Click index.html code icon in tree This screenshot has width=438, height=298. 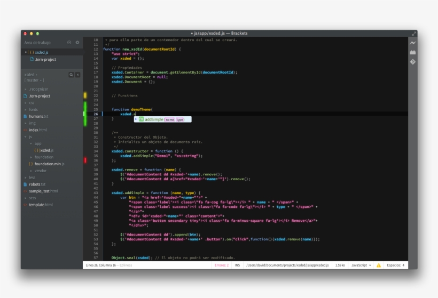26,130
